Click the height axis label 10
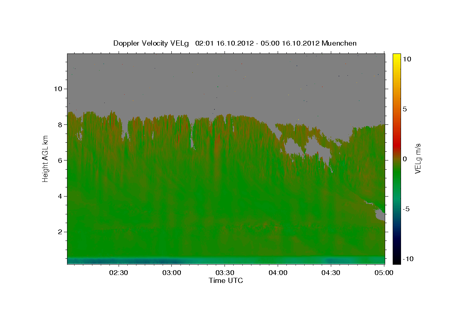 pyautogui.click(x=58, y=89)
